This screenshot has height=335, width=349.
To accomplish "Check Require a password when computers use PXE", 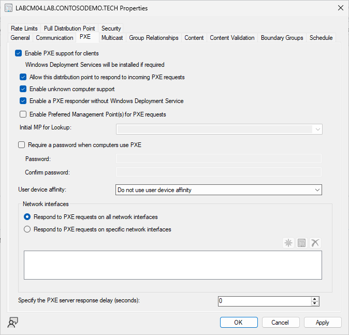I will point(21,145).
